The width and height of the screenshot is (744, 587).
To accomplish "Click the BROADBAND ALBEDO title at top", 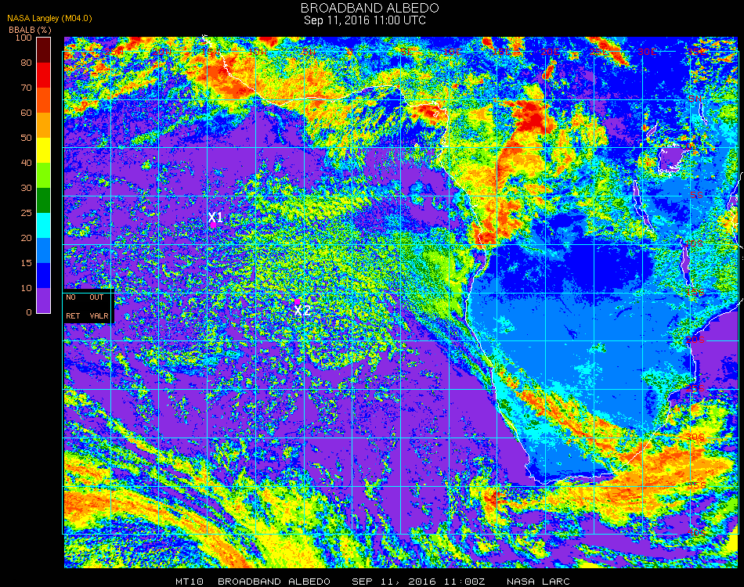I will (370, 8).
